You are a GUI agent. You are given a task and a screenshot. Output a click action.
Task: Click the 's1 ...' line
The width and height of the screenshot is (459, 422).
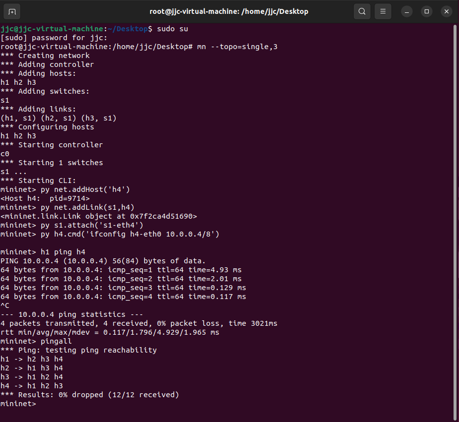[14, 172]
